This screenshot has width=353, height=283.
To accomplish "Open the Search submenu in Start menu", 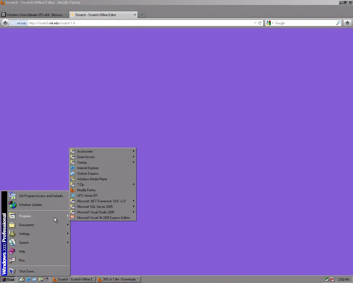I will [38, 243].
